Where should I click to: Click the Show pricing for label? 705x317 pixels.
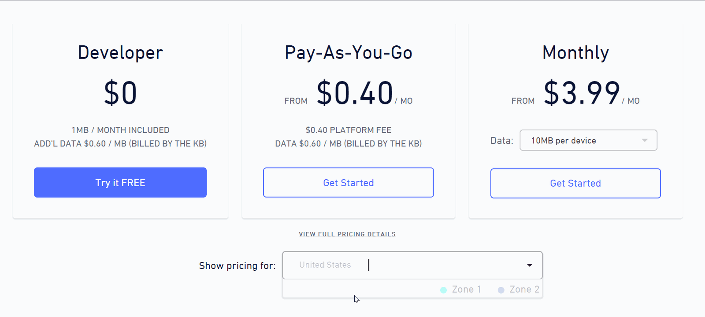pyautogui.click(x=237, y=266)
